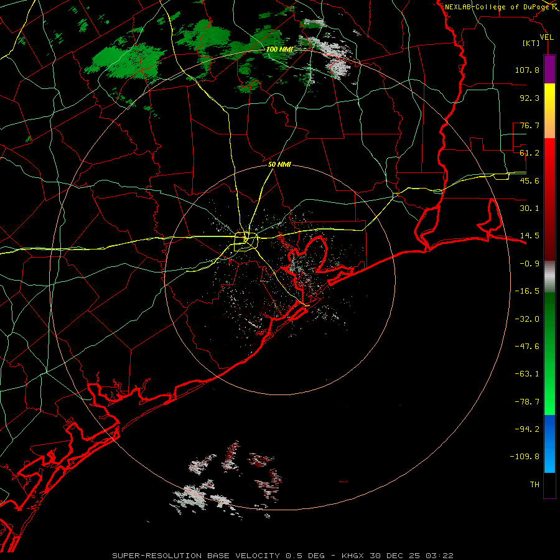This screenshot has height=560, width=560.
Task: Select the 45.6 scale value
Action: click(x=530, y=180)
